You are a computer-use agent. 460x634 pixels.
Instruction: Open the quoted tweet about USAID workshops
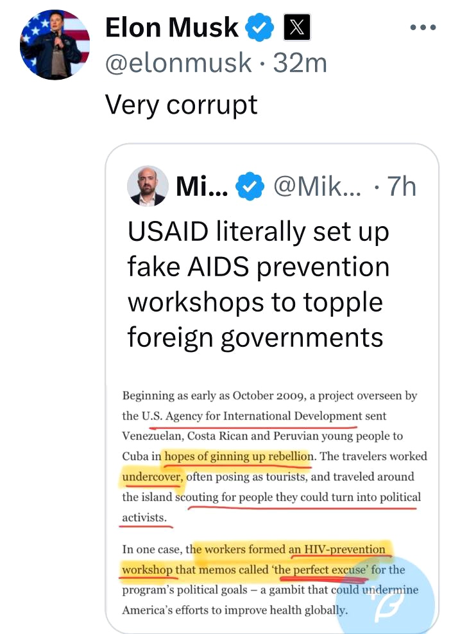tap(258, 283)
